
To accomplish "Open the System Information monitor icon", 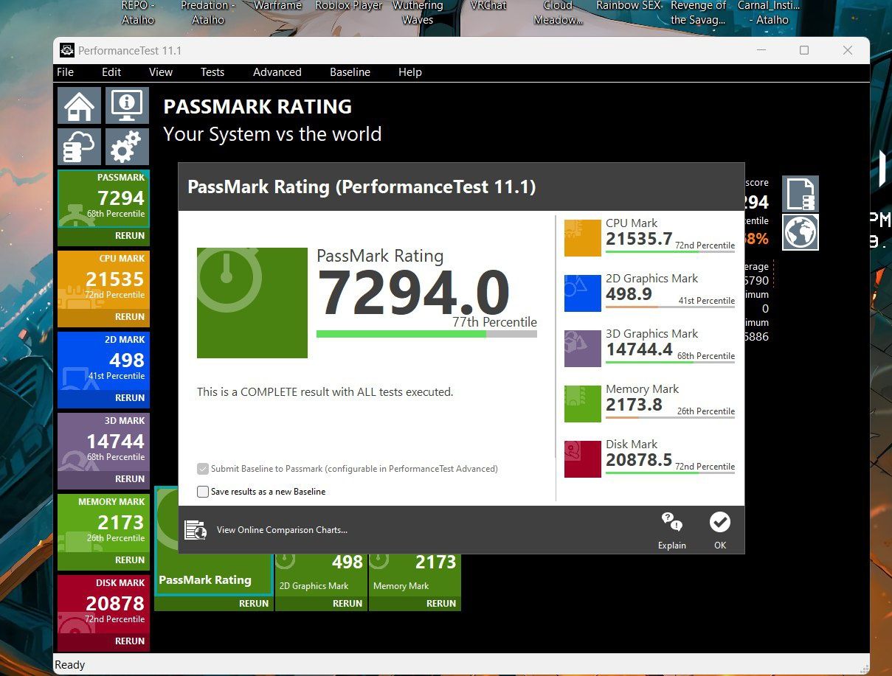I will point(127,105).
